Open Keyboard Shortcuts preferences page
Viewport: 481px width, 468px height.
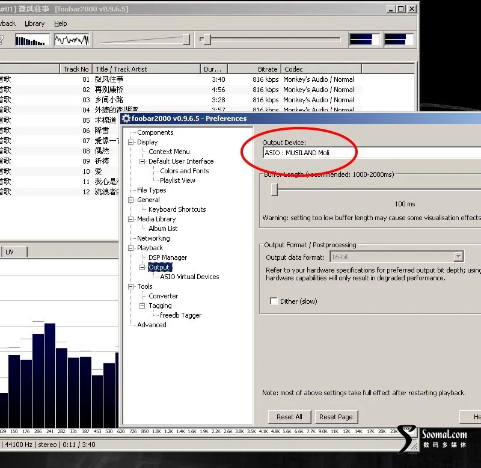tap(177, 209)
